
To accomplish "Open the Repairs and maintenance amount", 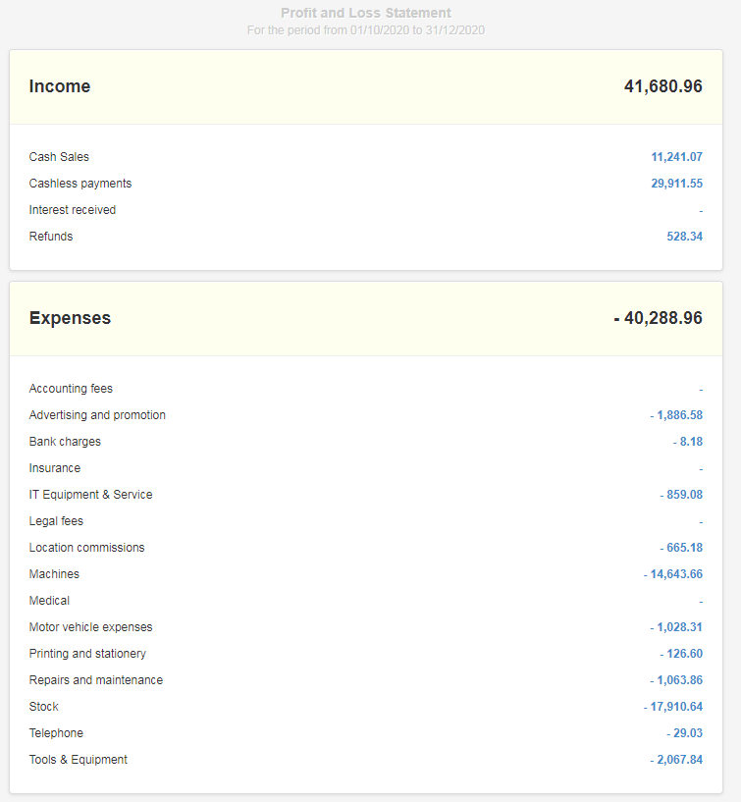I will coord(676,680).
